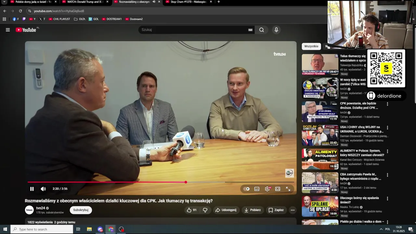
Task: Open the Windows Start menu
Action: click(x=5, y=229)
